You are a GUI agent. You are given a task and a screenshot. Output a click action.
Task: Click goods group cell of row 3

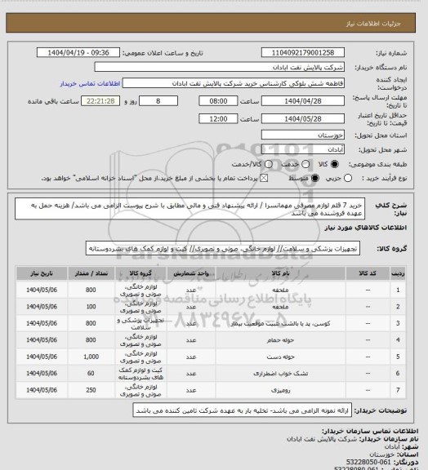point(140,323)
